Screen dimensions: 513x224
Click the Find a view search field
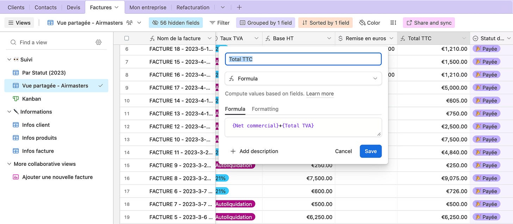point(53,42)
